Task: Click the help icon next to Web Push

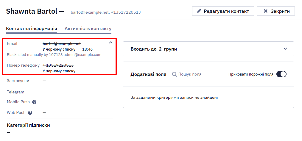Action: [30, 113]
